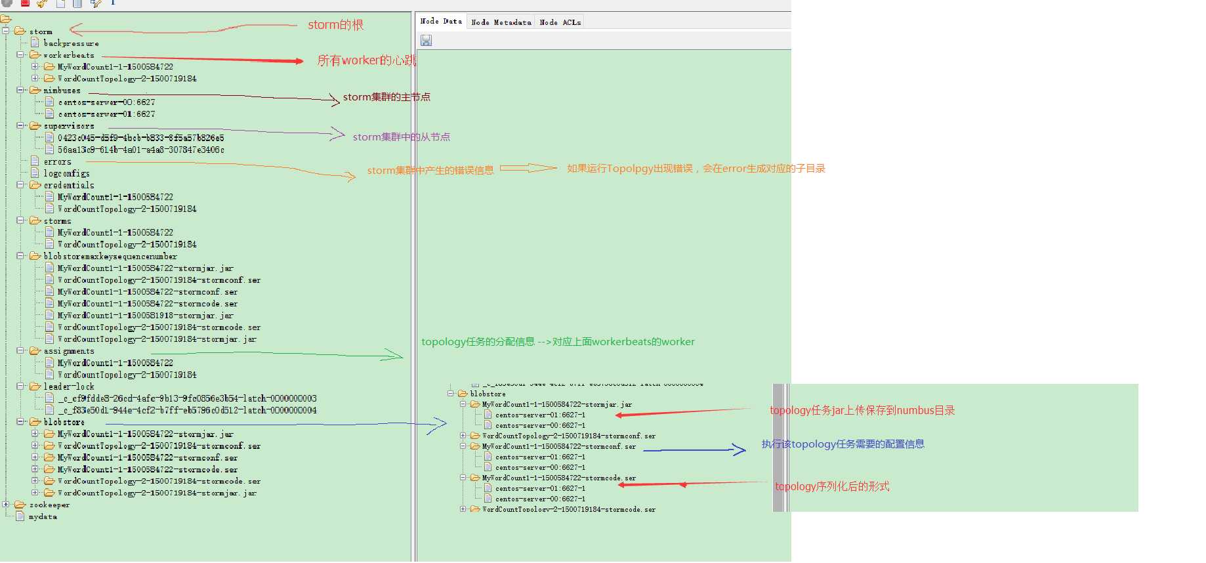Image resolution: width=1206 pixels, height=563 pixels.
Task: Collapse the storm root node
Action: pyautogui.click(x=6, y=31)
